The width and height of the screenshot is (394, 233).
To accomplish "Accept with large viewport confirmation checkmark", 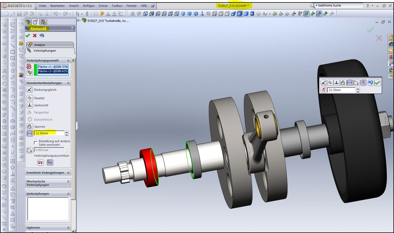I will (370, 30).
